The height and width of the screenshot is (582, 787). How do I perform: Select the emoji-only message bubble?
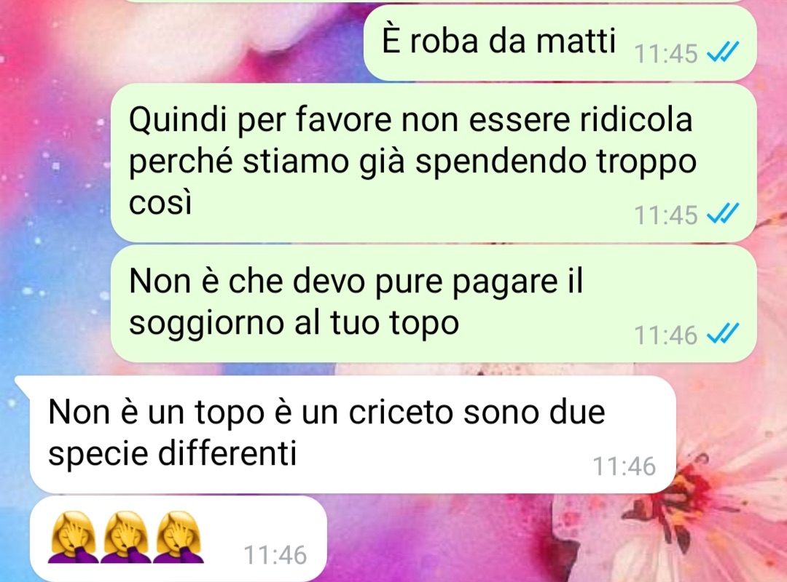(x=179, y=538)
